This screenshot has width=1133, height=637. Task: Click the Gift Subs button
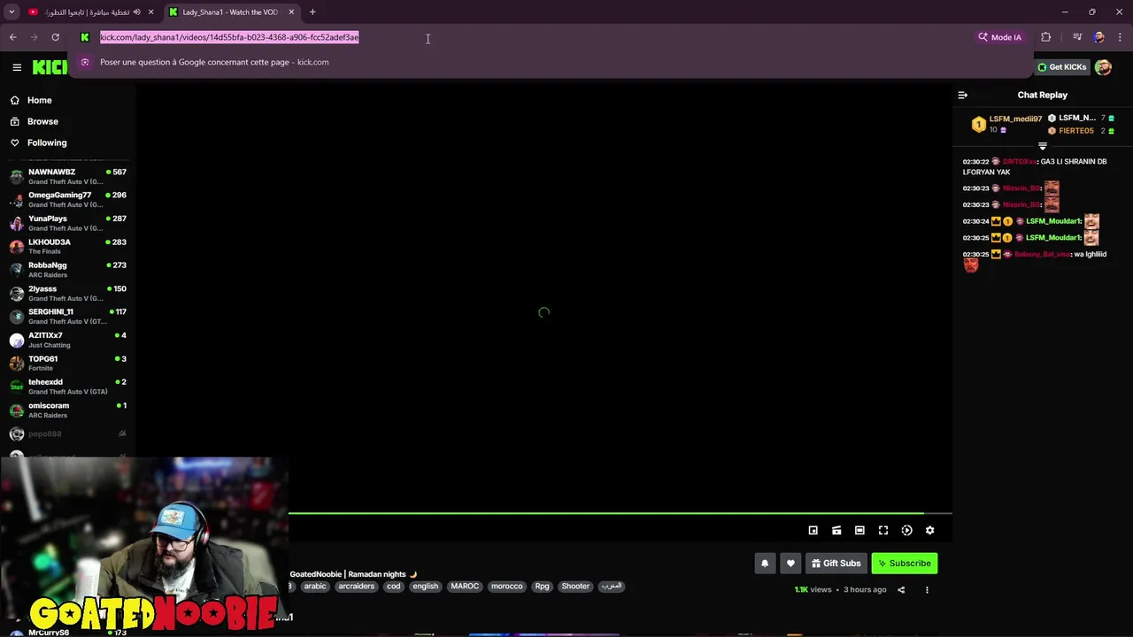(836, 564)
